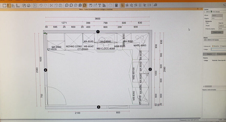Click the third snap star icon
Image resolution: width=226 pixels, height=122 pixels.
pyautogui.click(x=136, y=5)
